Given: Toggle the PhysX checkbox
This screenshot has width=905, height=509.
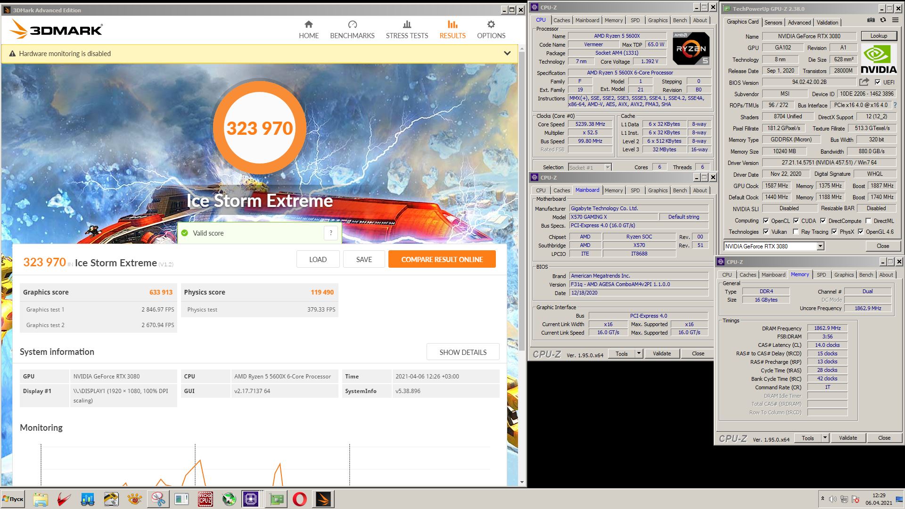Looking at the screenshot, I should [x=834, y=232].
